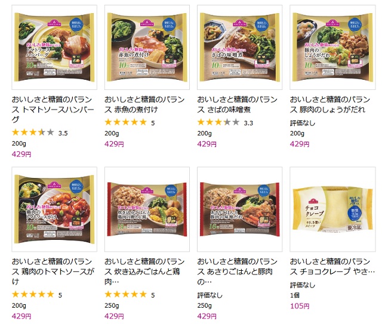
Task: Click the 5 star rating for 赤魚の煮付け
Action: coord(130,123)
